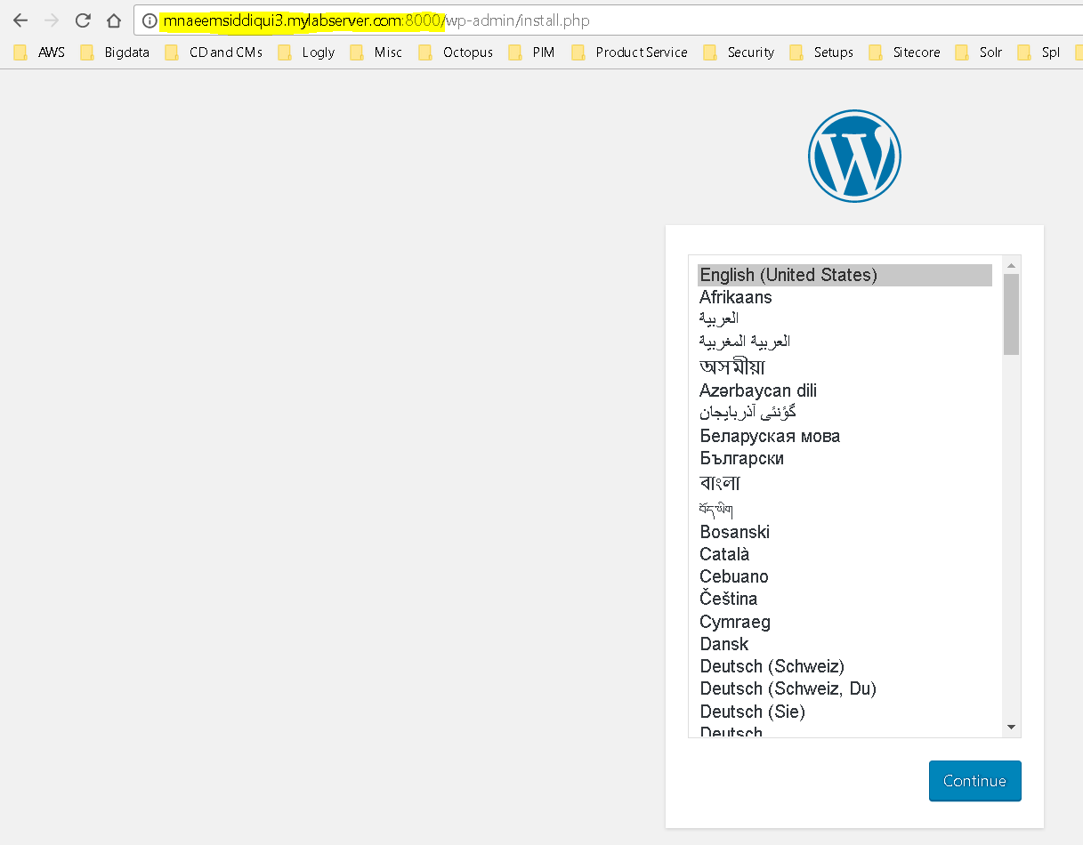Image resolution: width=1083 pixels, height=845 pixels.
Task: Click the browser back arrow
Action: (20, 20)
